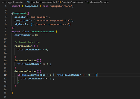Image resolution: width=140 pixels, height=99 pixels.
Task: Click the highlighted closing brace on line 22
Action: (x=18, y=82)
